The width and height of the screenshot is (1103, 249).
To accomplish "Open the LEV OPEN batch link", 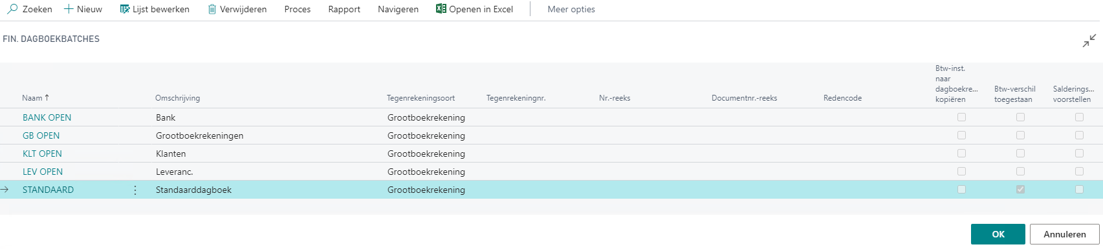I will click(x=43, y=172).
